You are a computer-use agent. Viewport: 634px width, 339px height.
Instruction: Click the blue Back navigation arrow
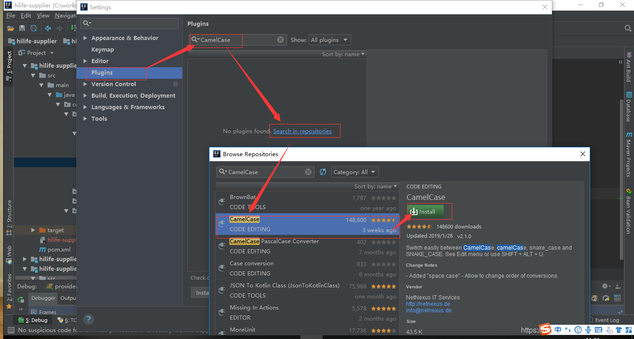pyautogui.click(x=48, y=29)
